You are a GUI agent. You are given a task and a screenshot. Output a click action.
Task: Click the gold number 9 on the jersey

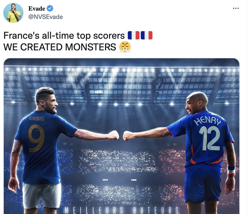point(36,138)
